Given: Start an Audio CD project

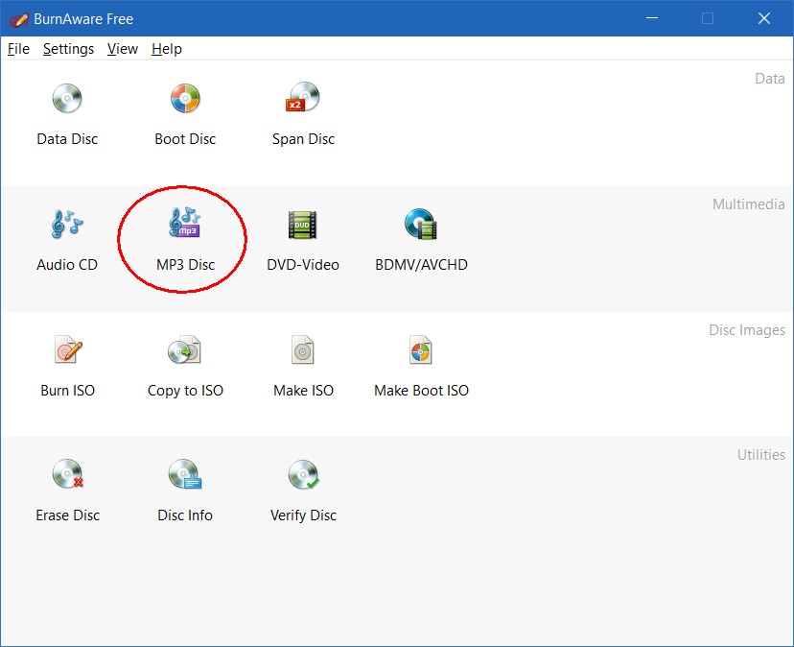Looking at the screenshot, I should 67,240.
